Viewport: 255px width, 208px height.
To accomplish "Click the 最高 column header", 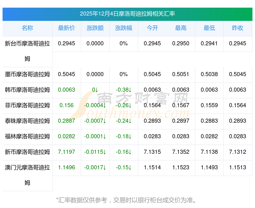I will (181, 28).
